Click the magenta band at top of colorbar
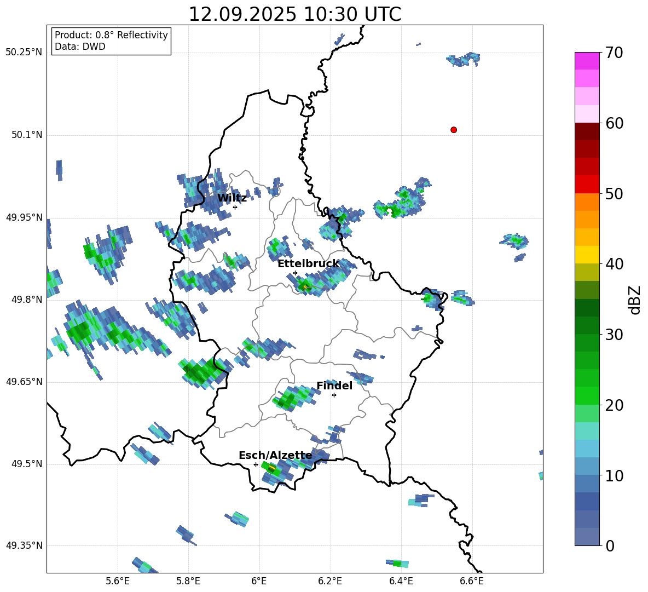 coord(587,61)
